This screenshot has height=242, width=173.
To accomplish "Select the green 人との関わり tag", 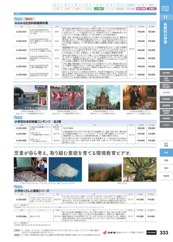I will 99,9.
